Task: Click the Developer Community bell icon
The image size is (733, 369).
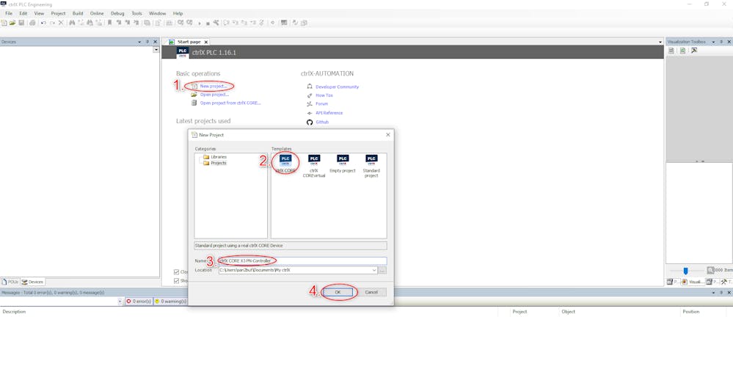Action: click(310, 87)
